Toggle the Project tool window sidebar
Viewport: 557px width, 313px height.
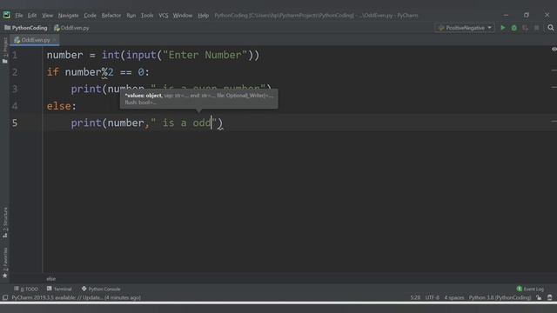pyautogui.click(x=5, y=50)
